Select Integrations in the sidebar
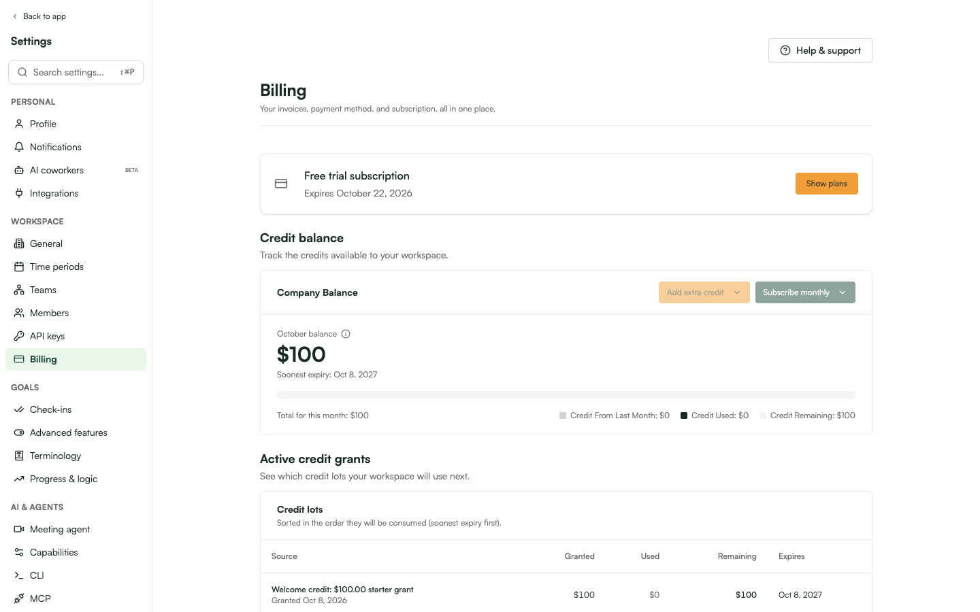 tap(76, 193)
